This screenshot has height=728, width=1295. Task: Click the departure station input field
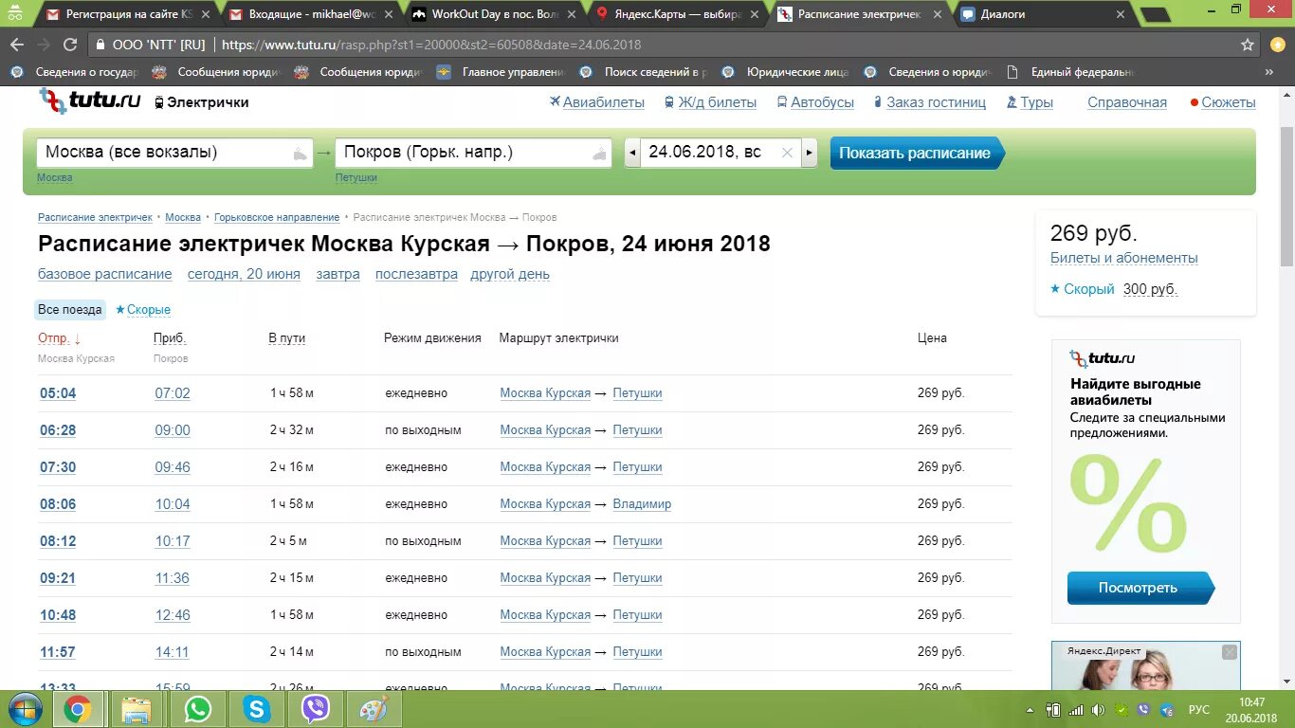(174, 153)
